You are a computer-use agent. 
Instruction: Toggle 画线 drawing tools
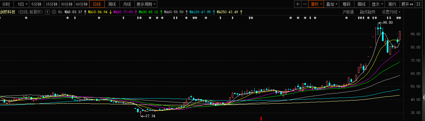[361, 4]
